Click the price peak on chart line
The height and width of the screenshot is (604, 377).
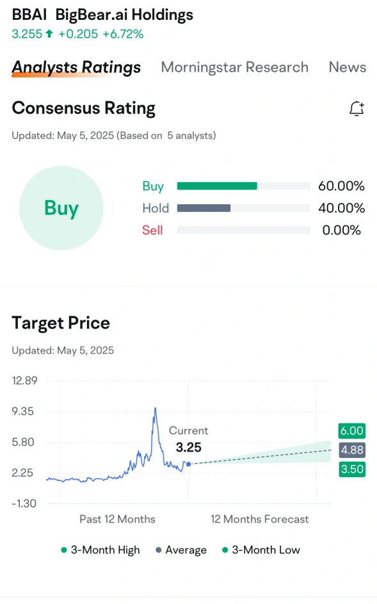tap(155, 408)
